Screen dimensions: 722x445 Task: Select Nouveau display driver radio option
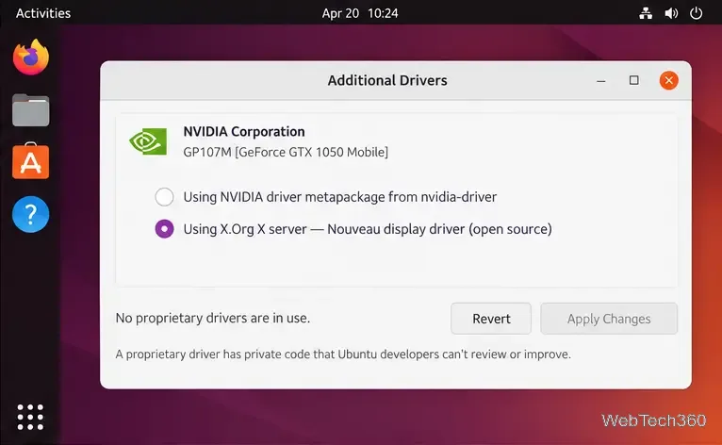[164, 229]
